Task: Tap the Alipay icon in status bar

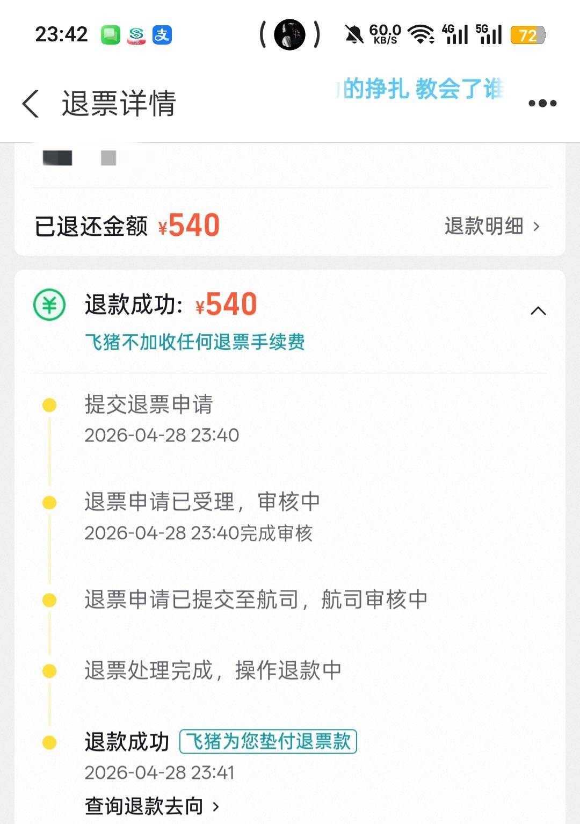Action: (x=162, y=35)
